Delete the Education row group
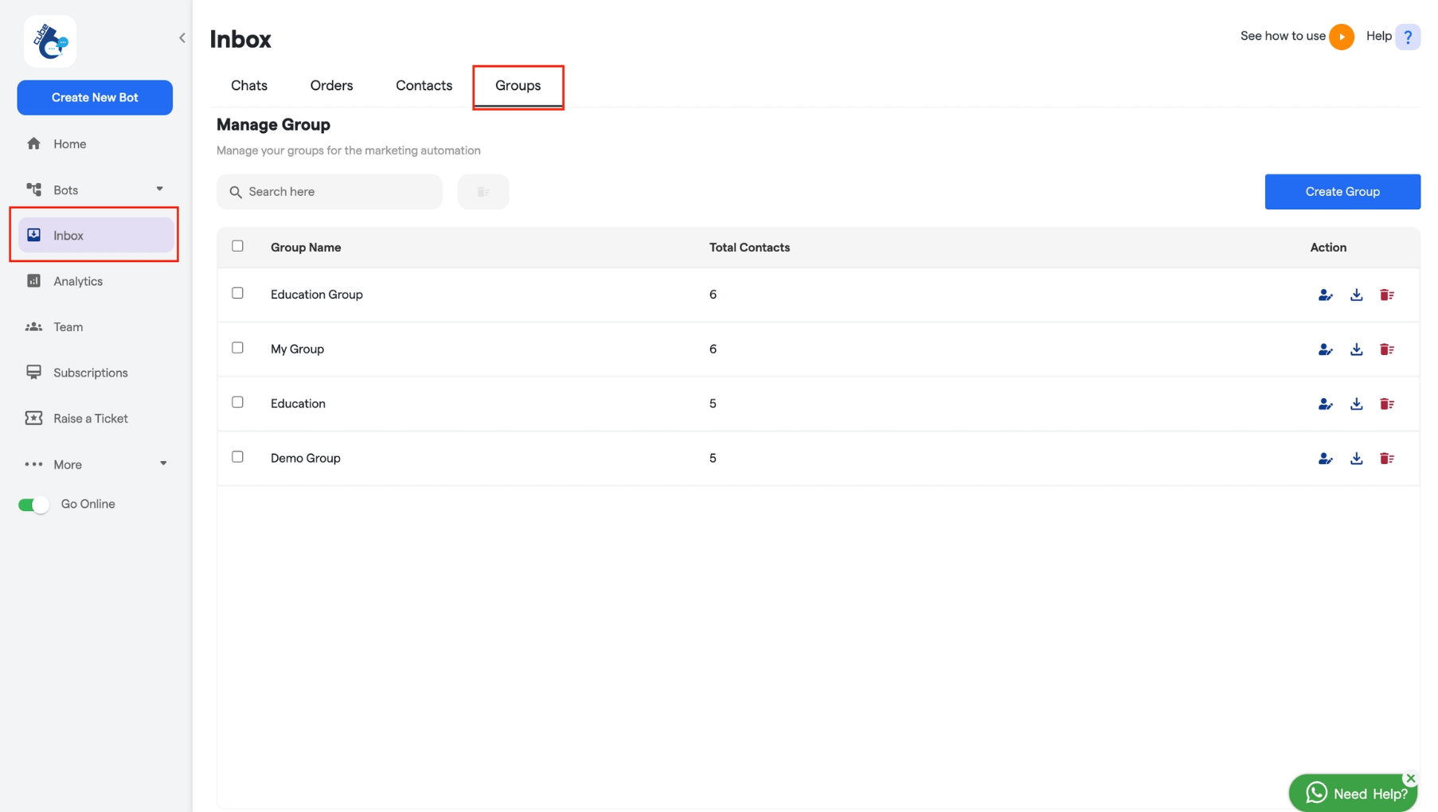Screen dimensions: 1438x812 coord(1387,404)
